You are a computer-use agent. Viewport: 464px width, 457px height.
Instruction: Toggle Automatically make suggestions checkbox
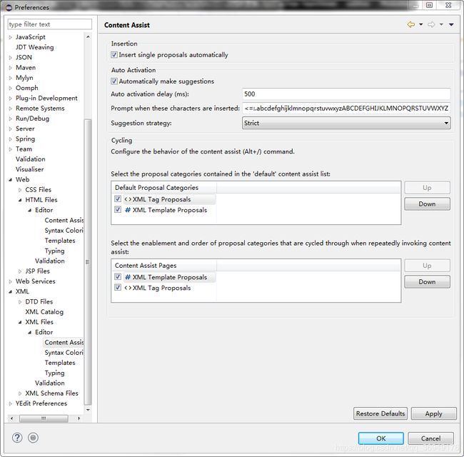(x=114, y=81)
